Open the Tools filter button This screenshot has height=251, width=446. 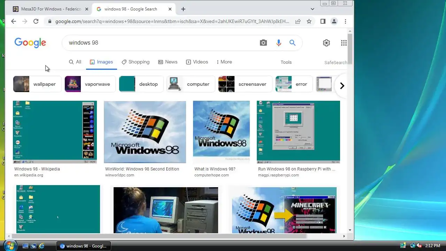[x=286, y=62]
